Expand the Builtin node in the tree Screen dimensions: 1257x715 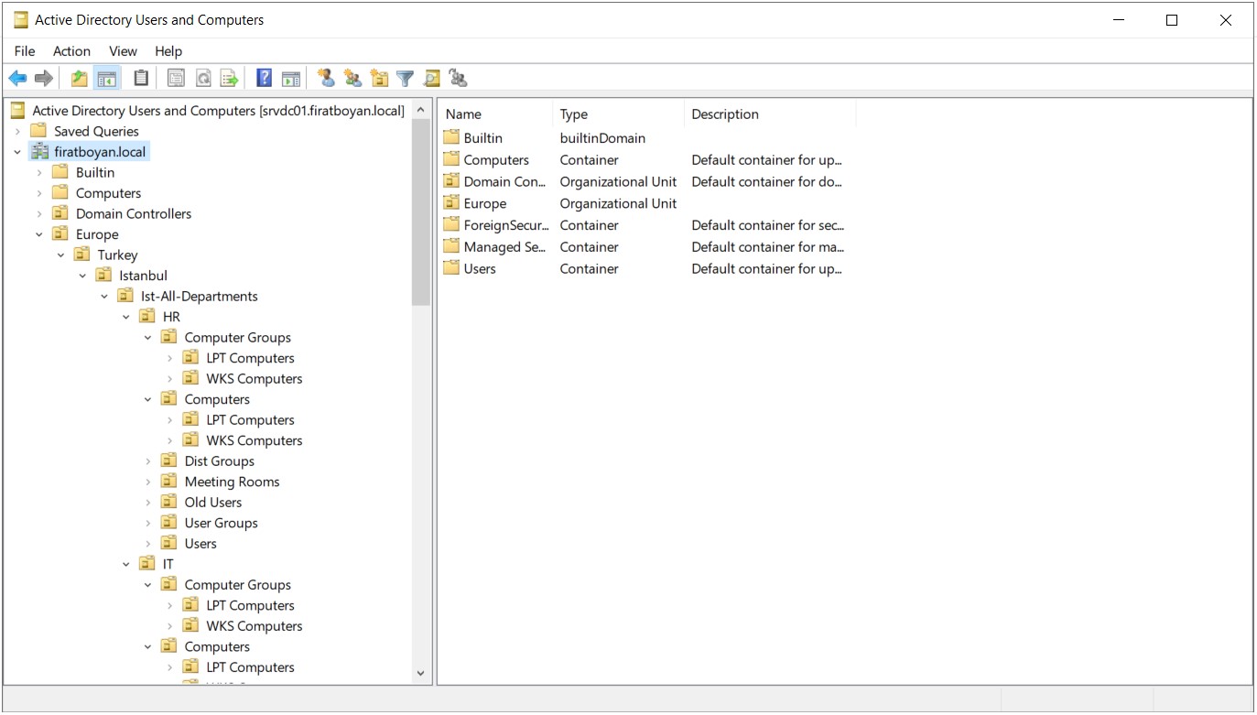pos(39,172)
